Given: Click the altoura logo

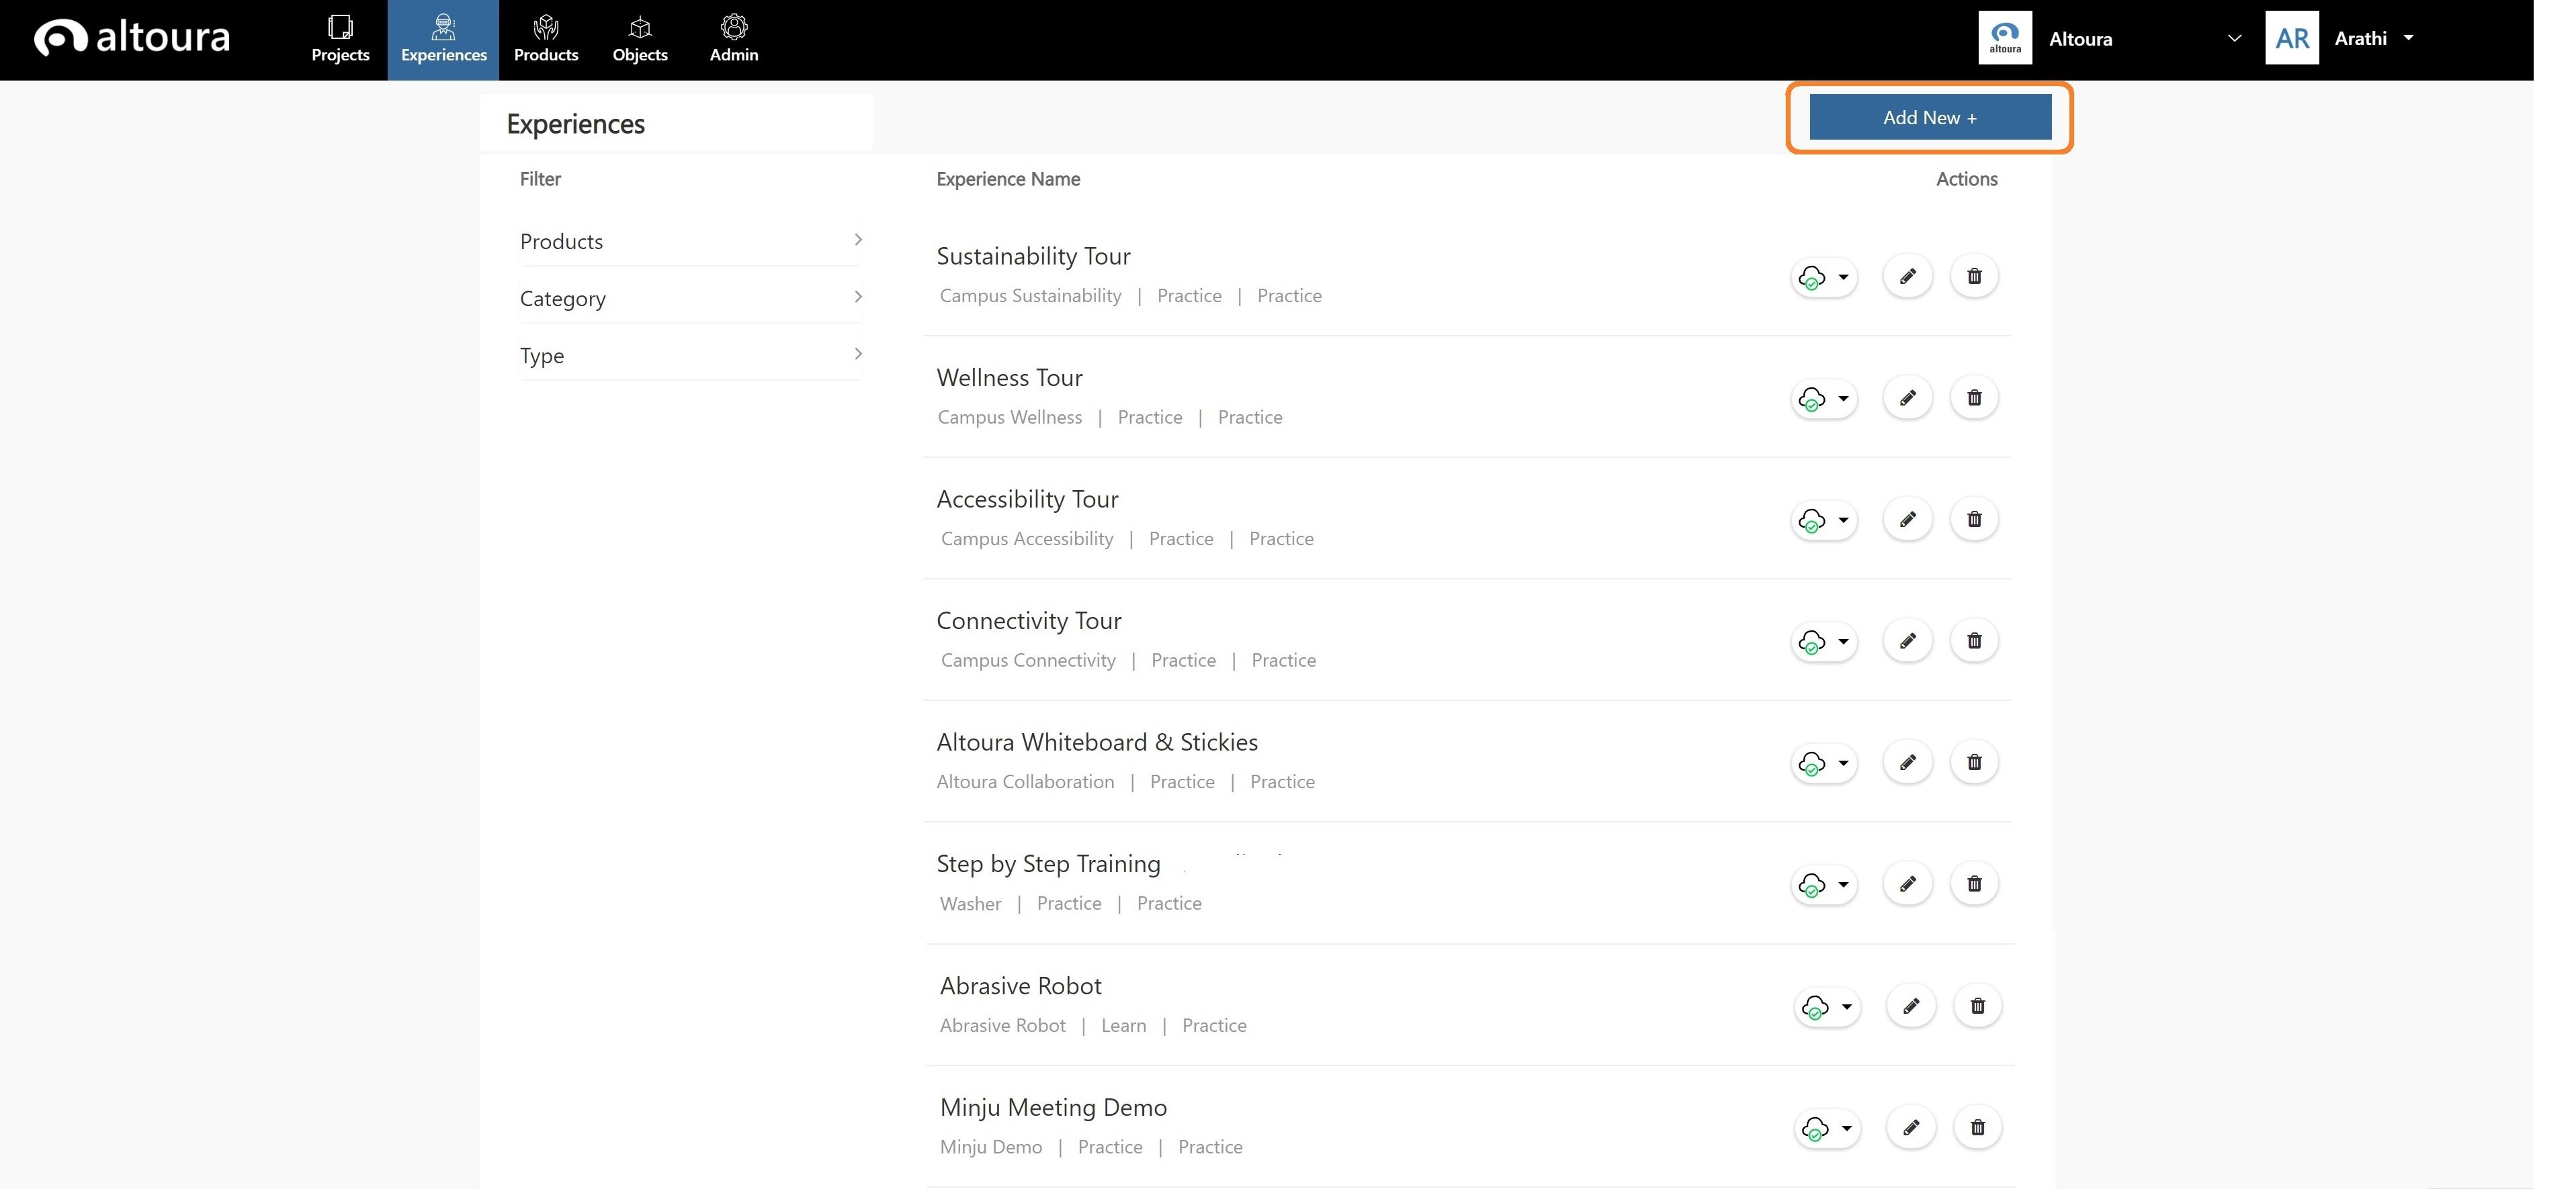Looking at the screenshot, I should (x=132, y=38).
